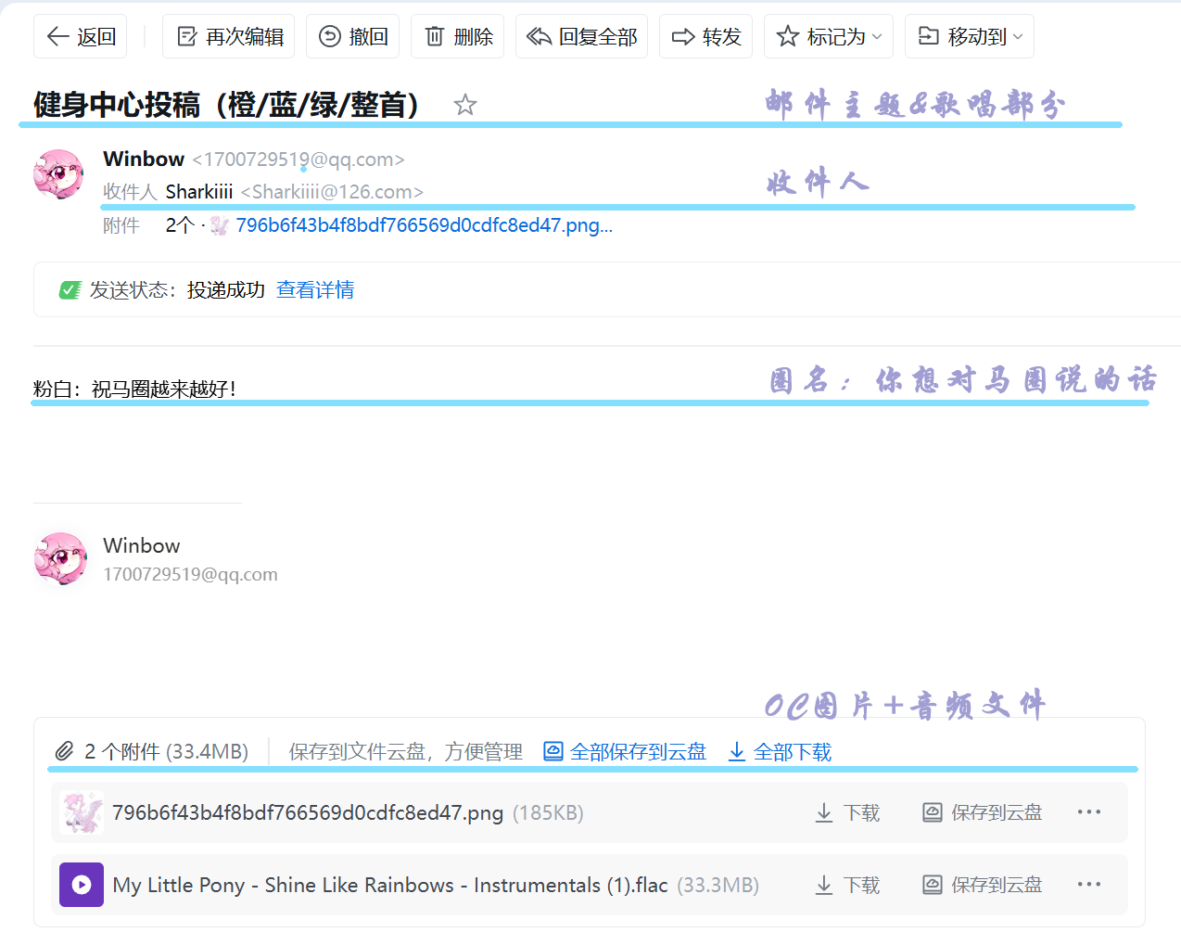Open more options for the flac attachment

(1088, 885)
